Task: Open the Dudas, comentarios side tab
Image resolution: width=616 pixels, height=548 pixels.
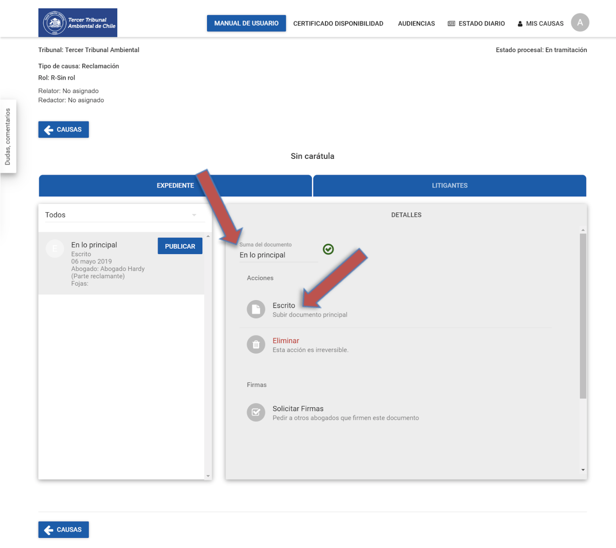Action: tap(8, 136)
